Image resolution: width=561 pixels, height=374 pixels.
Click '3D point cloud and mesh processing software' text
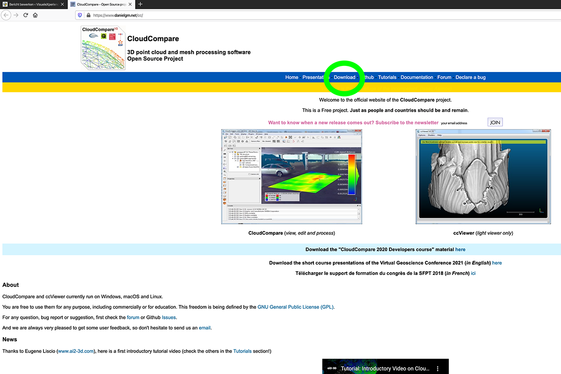coord(189,52)
